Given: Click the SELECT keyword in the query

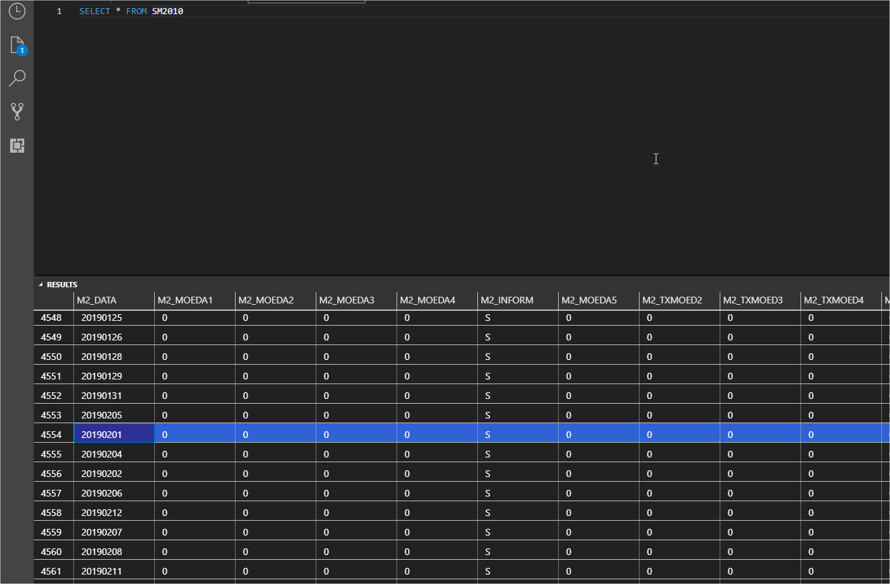Looking at the screenshot, I should click(95, 11).
